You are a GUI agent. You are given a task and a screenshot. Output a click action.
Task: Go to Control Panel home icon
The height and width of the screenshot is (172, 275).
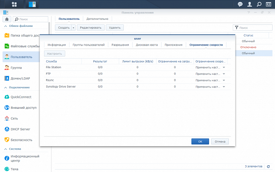point(7,19)
